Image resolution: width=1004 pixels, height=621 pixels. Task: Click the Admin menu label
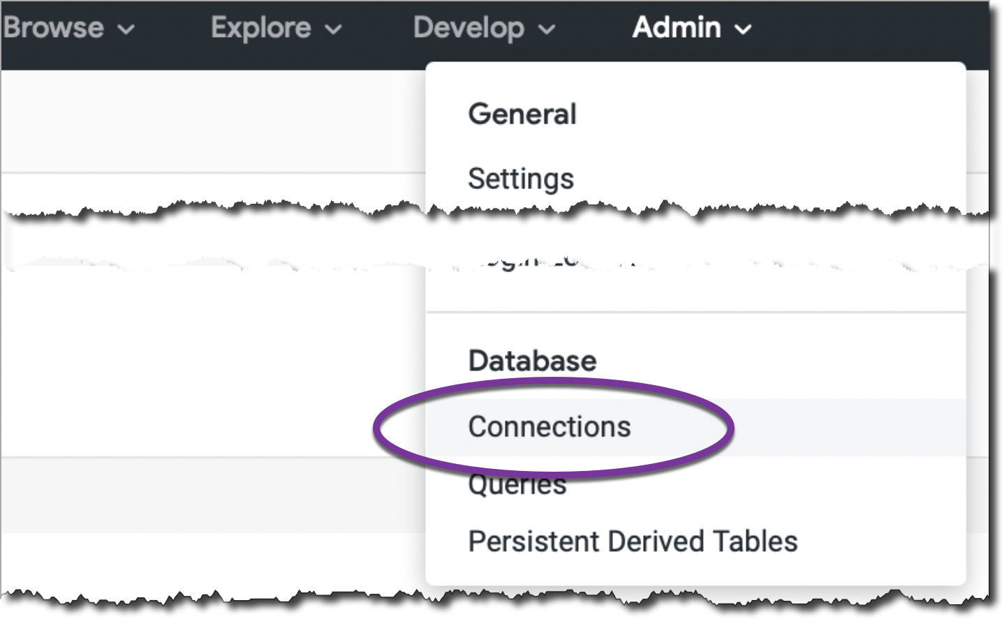point(676,28)
